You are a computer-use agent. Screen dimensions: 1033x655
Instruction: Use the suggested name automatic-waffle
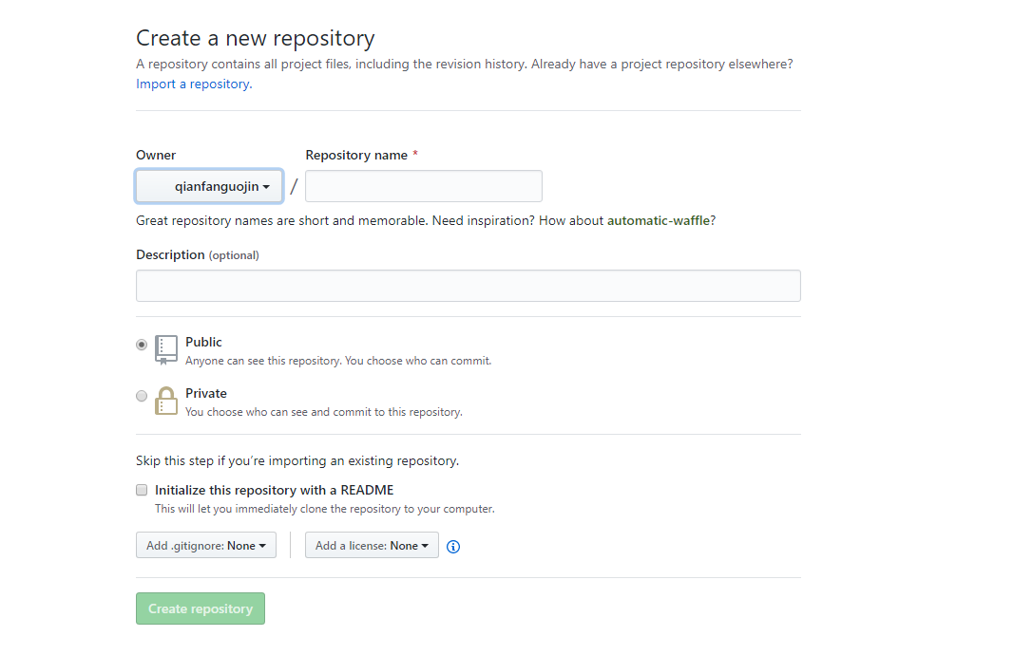pos(659,220)
